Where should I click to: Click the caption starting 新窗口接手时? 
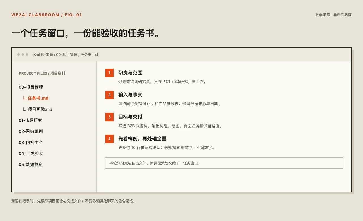(73, 201)
